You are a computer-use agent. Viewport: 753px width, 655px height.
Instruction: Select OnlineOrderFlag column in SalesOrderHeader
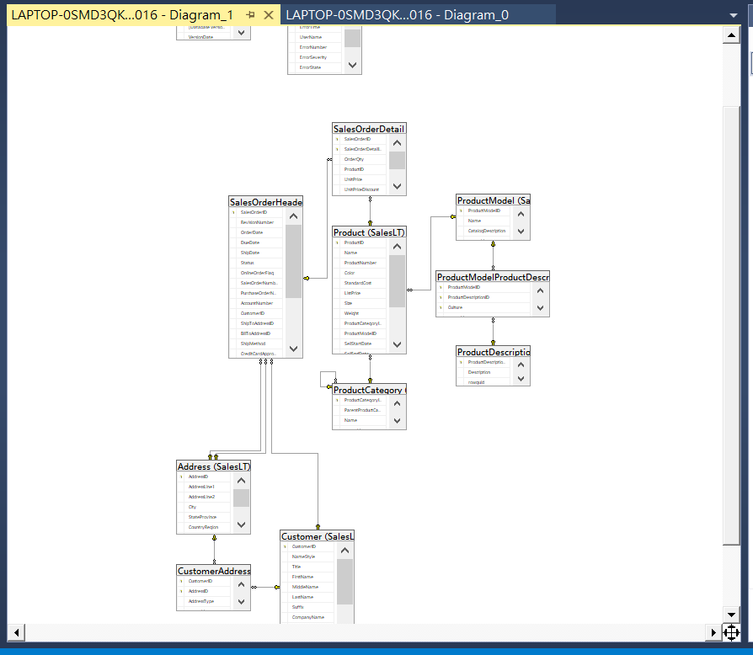coord(256,273)
